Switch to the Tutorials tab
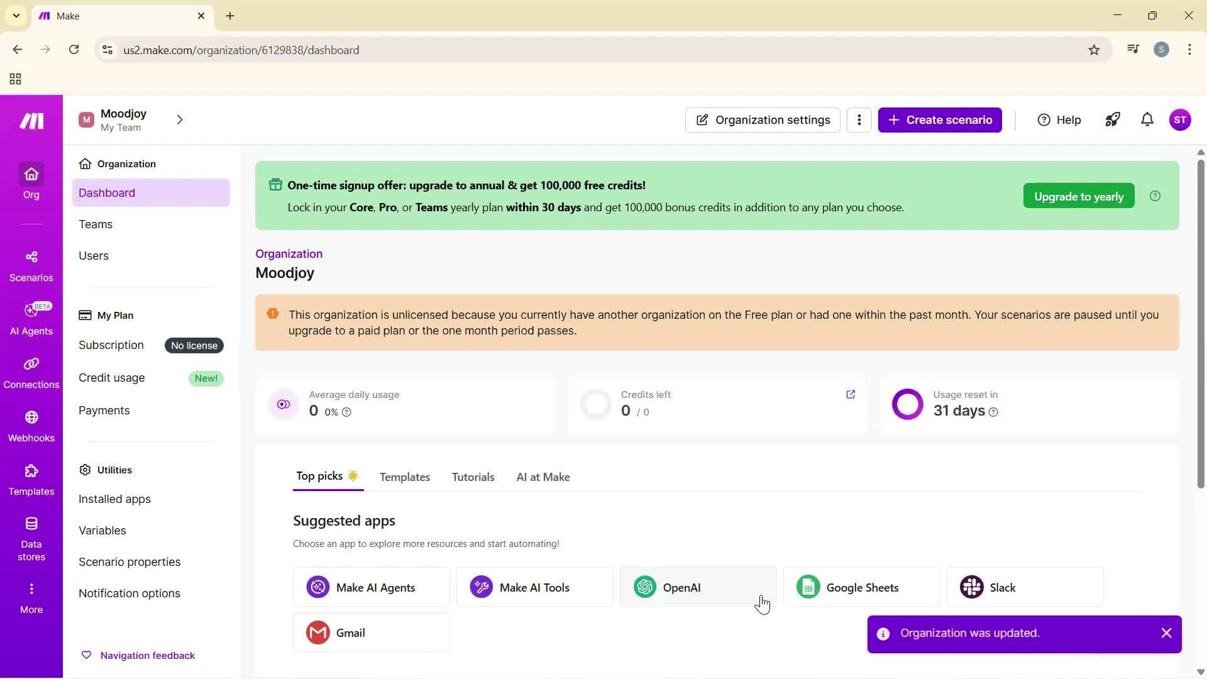This screenshot has height=679, width=1207. (473, 477)
